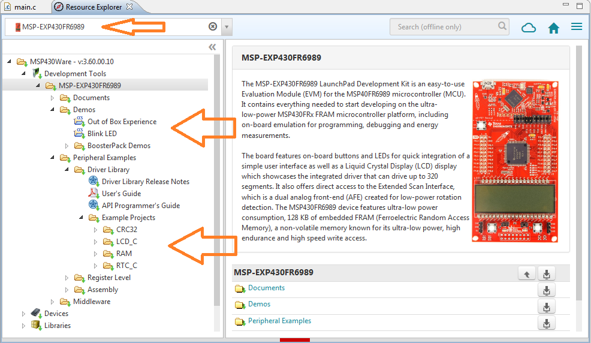The height and width of the screenshot is (343, 591).
Task: Expand the Register Level folder
Action: [67, 278]
